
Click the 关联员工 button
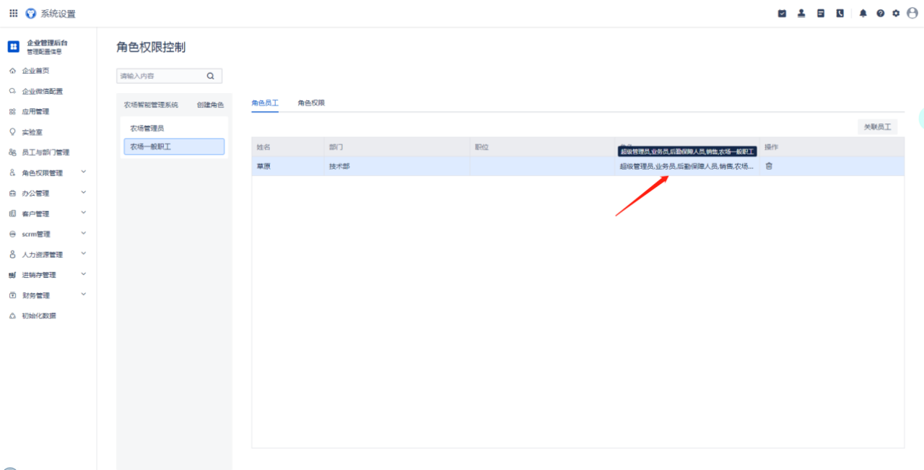877,127
